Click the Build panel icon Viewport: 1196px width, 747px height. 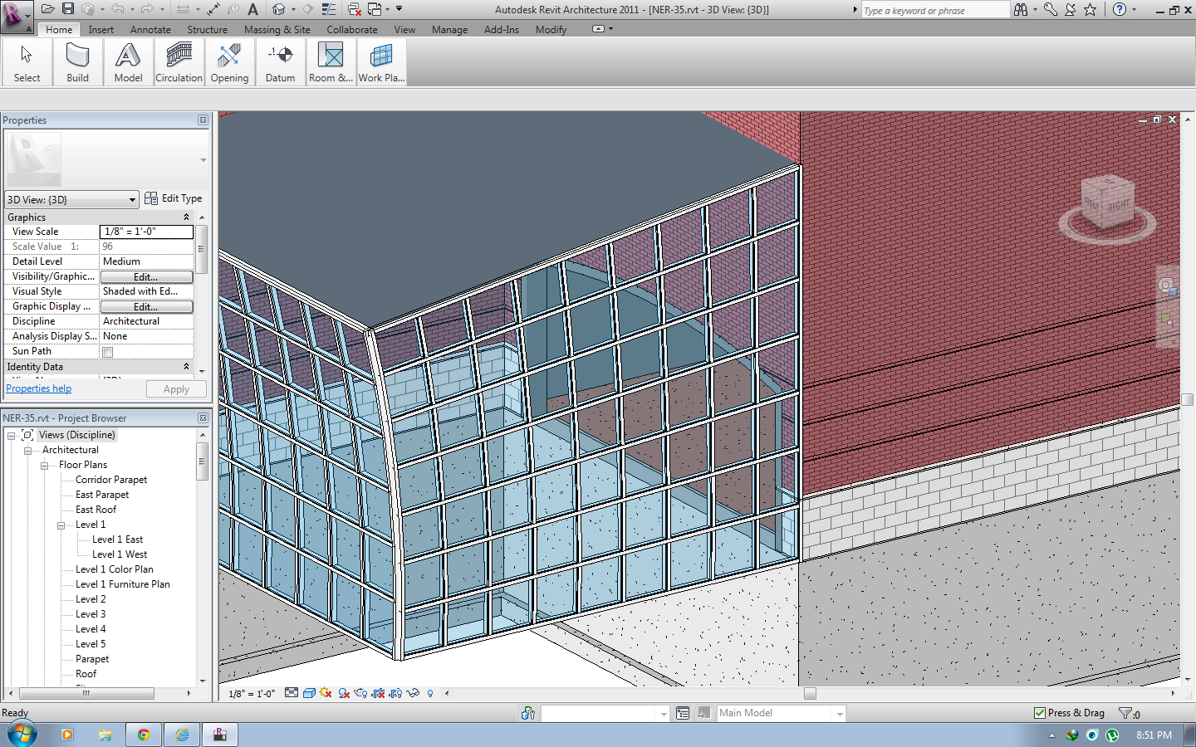(x=77, y=56)
